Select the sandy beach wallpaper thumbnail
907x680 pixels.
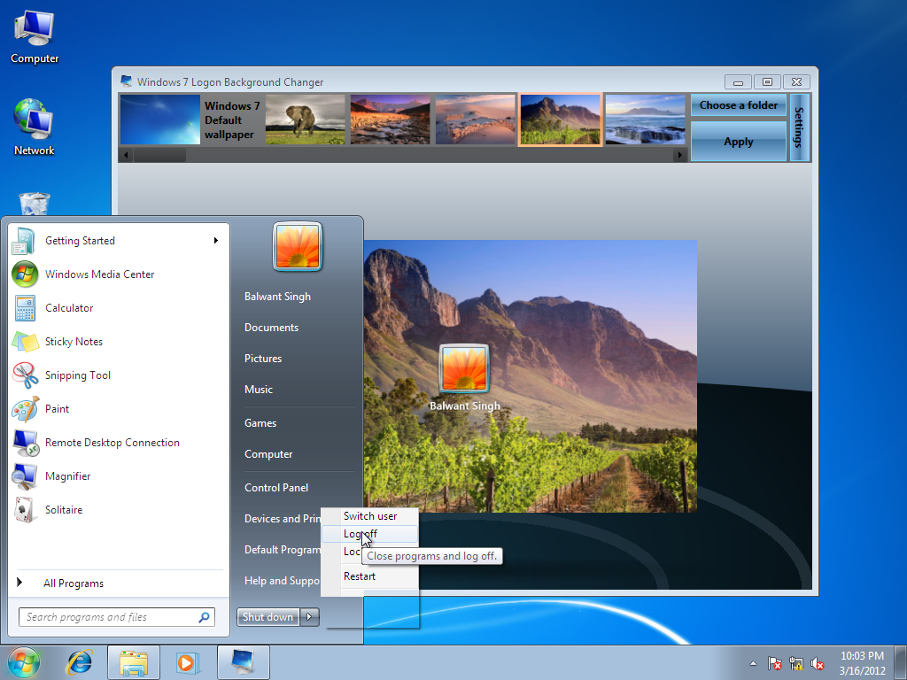[475, 120]
